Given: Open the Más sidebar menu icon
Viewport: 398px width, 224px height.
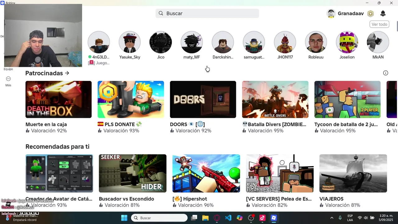Looking at the screenshot, I should (8, 79).
